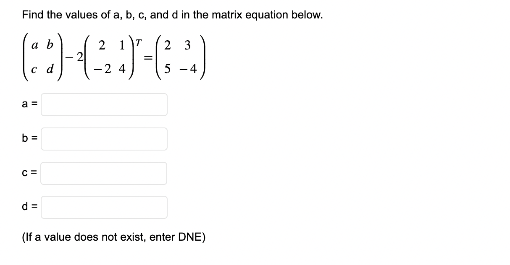510x265 pixels.
Task: Click inside the input field for d
Action: (x=103, y=207)
